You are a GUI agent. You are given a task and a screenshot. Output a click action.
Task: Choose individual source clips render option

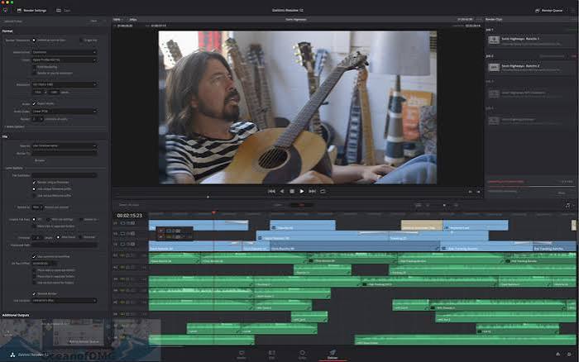[x=35, y=40]
